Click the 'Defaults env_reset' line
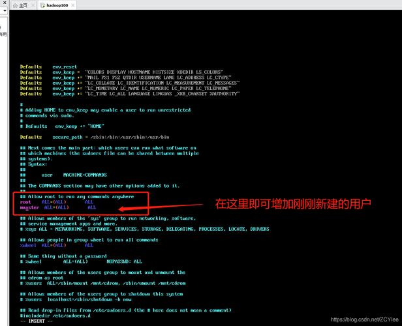The width and height of the screenshot is (402, 326). (48, 67)
